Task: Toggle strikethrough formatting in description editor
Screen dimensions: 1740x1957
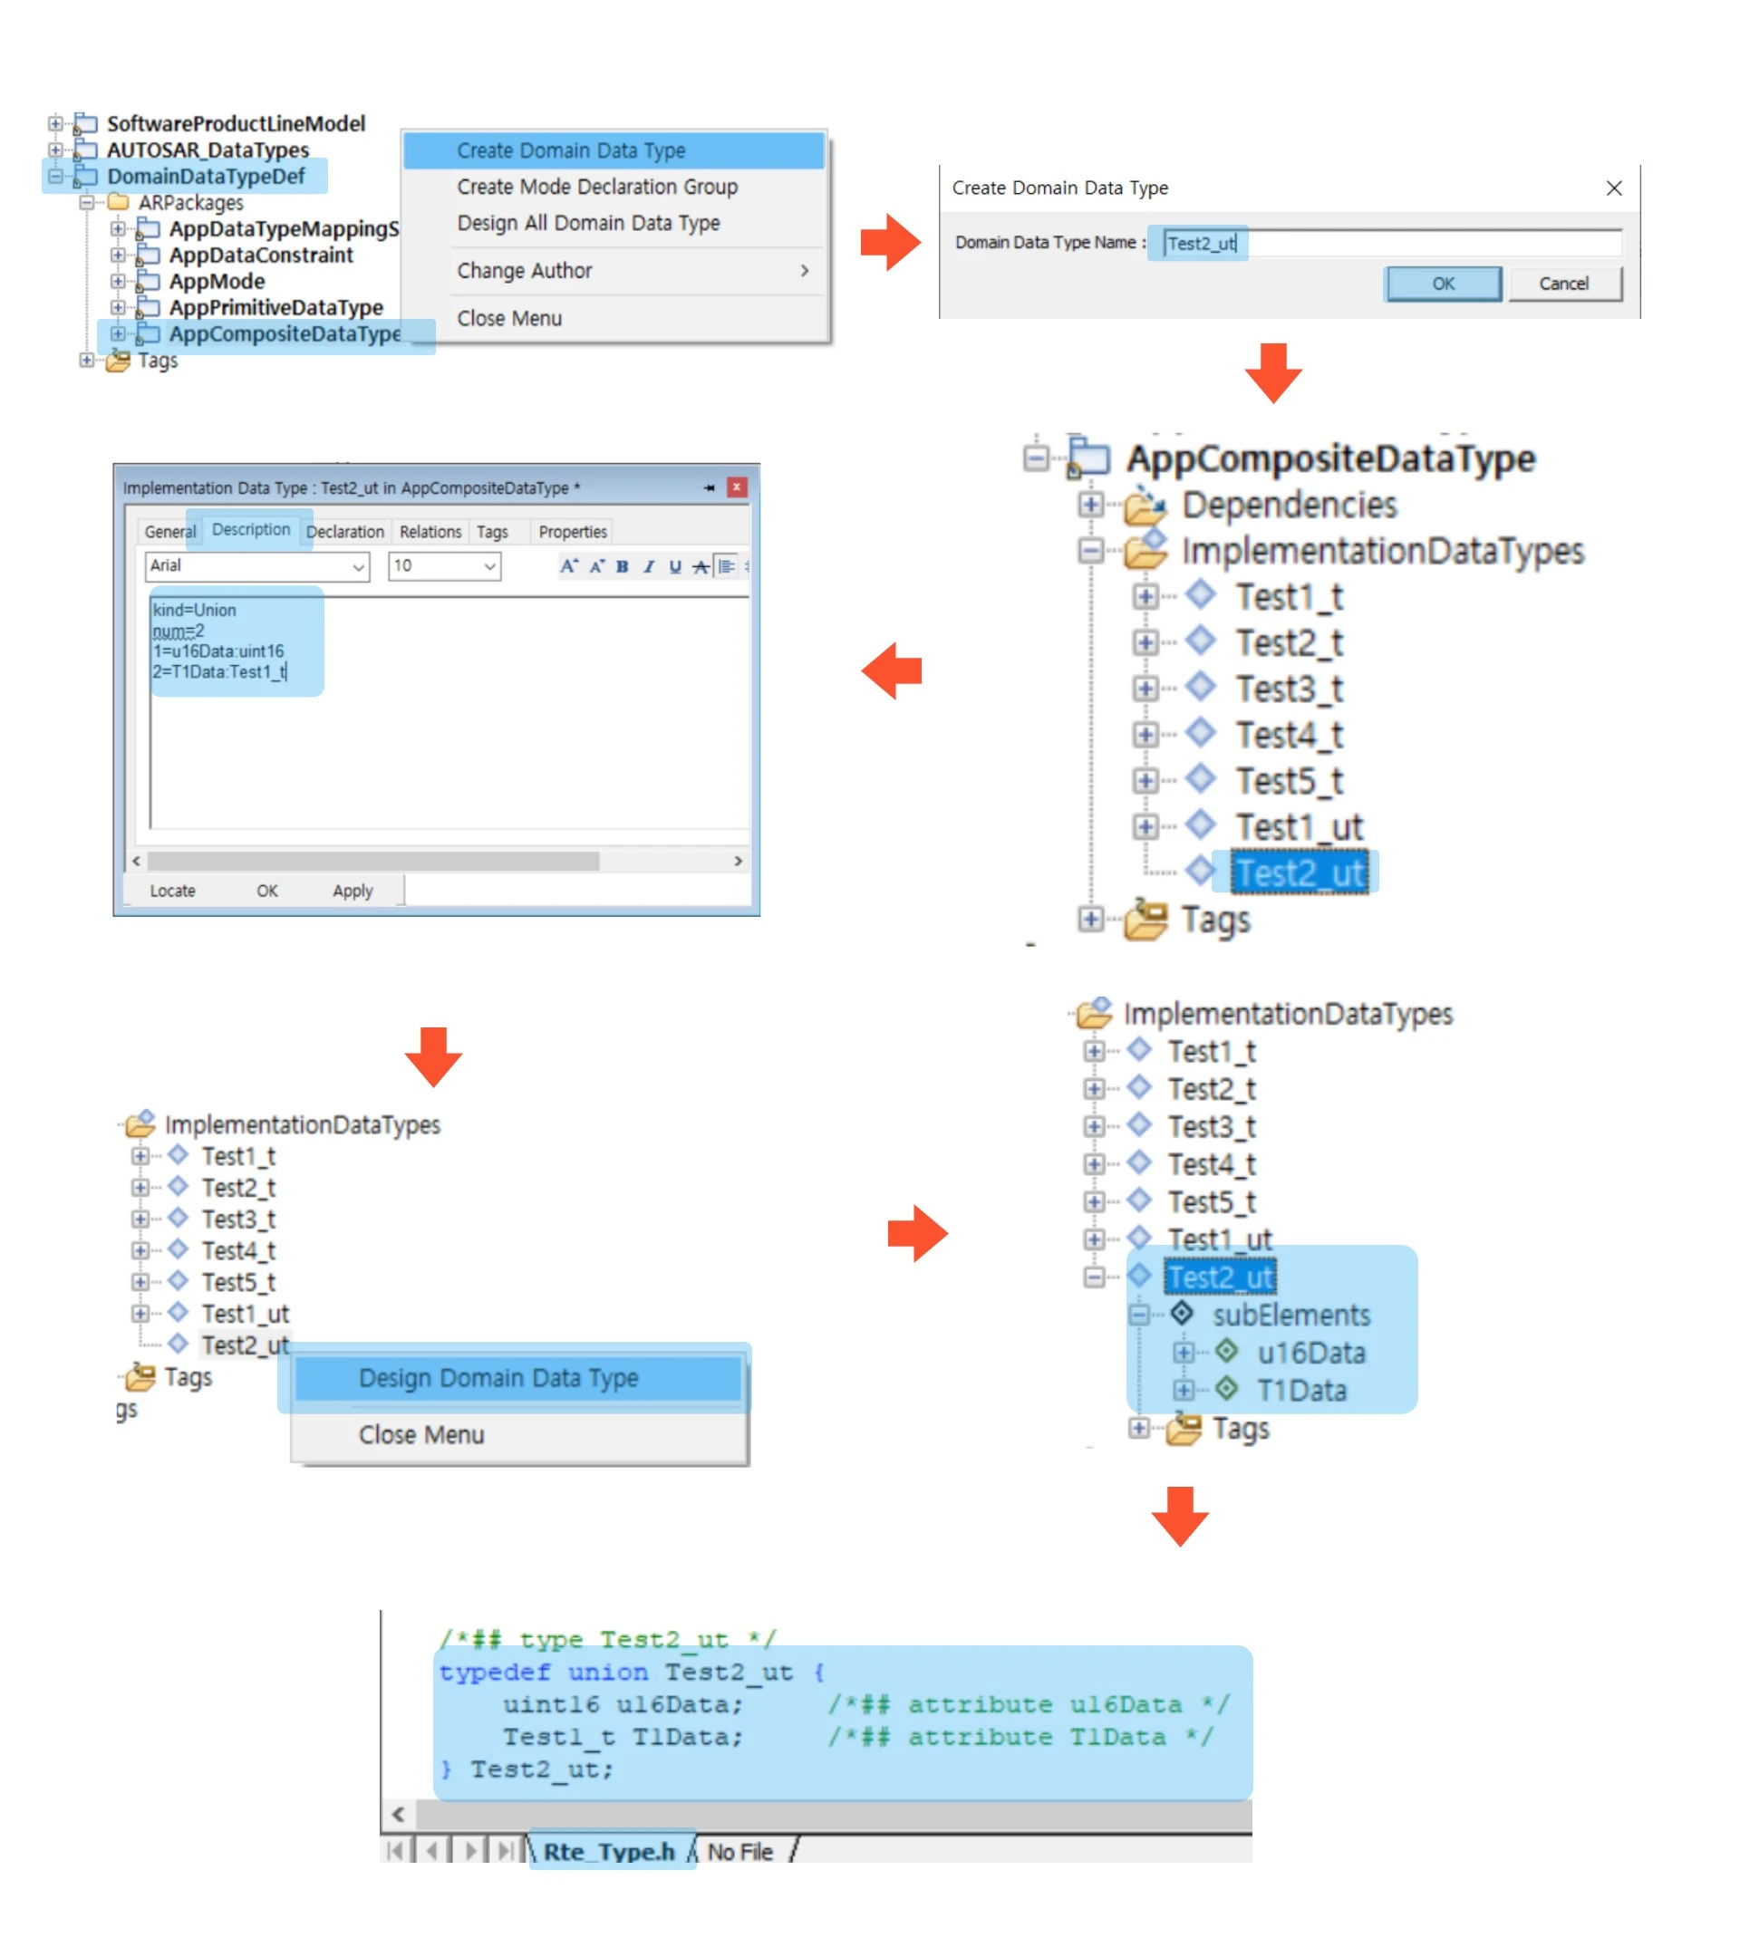Action: (x=701, y=566)
